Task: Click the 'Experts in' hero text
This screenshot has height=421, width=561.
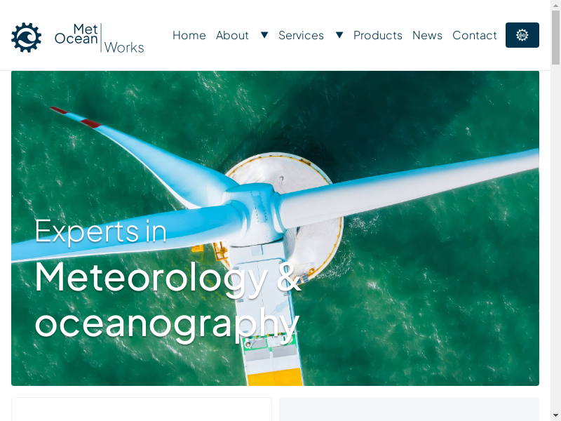Action: coord(100,232)
